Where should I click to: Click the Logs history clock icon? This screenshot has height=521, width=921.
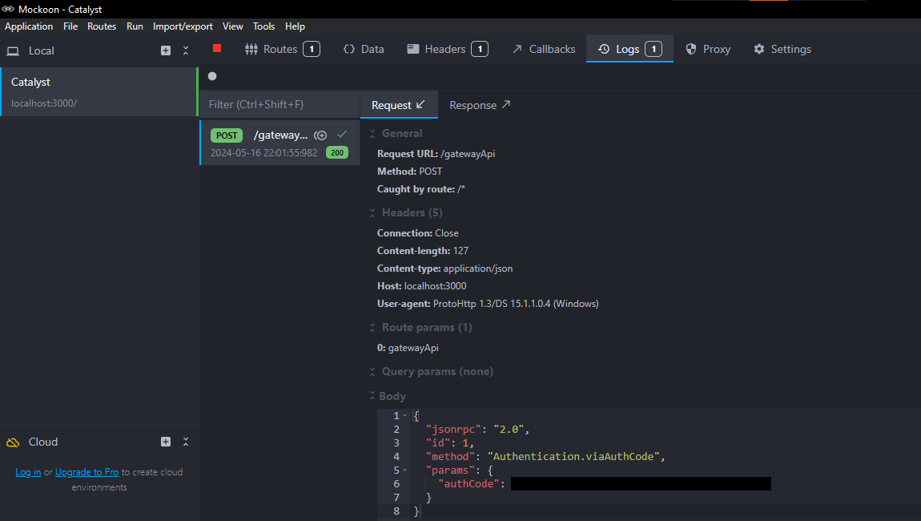click(604, 49)
